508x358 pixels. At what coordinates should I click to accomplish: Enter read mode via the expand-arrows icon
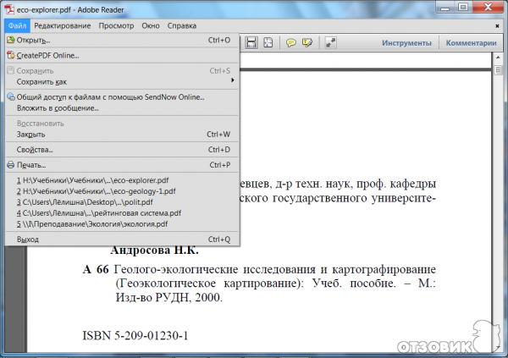click(x=331, y=42)
